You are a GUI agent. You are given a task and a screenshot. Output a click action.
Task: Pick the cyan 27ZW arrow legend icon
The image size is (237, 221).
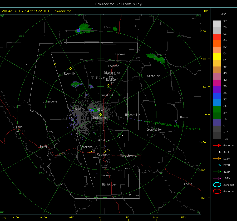pos(217,165)
